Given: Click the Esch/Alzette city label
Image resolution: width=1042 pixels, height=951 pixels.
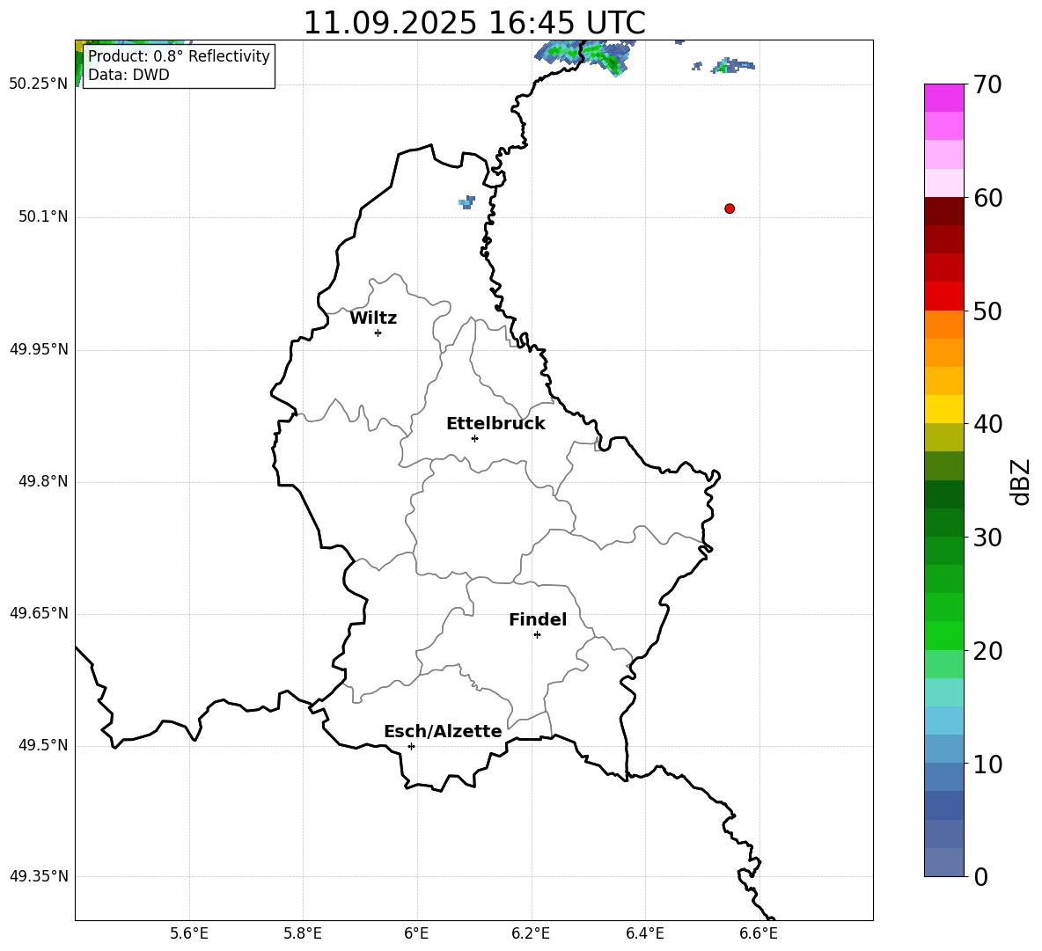Looking at the screenshot, I should (443, 732).
